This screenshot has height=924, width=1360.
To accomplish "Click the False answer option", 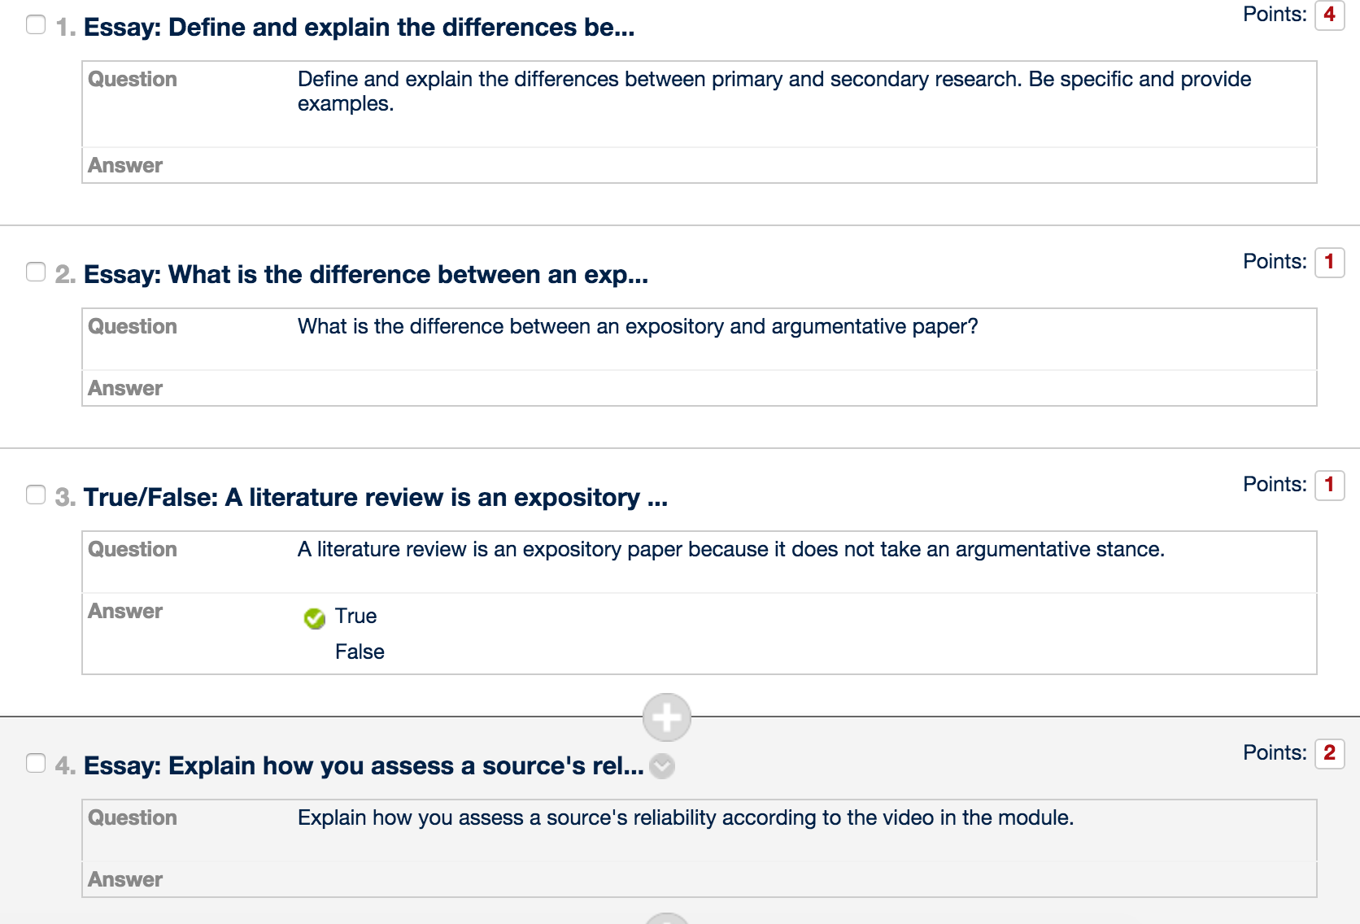I will [360, 652].
